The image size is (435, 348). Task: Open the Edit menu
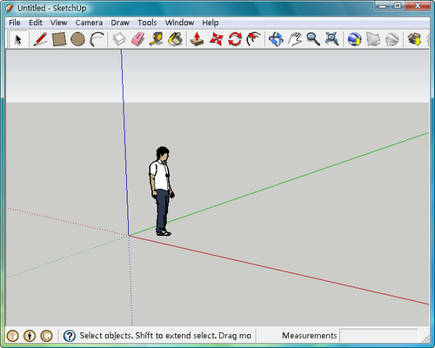point(36,23)
